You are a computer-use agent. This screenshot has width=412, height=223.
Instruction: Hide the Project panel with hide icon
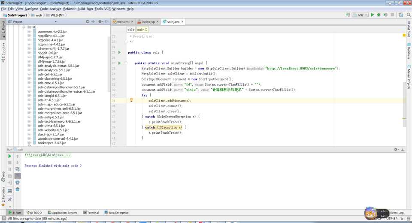tap(107, 22)
